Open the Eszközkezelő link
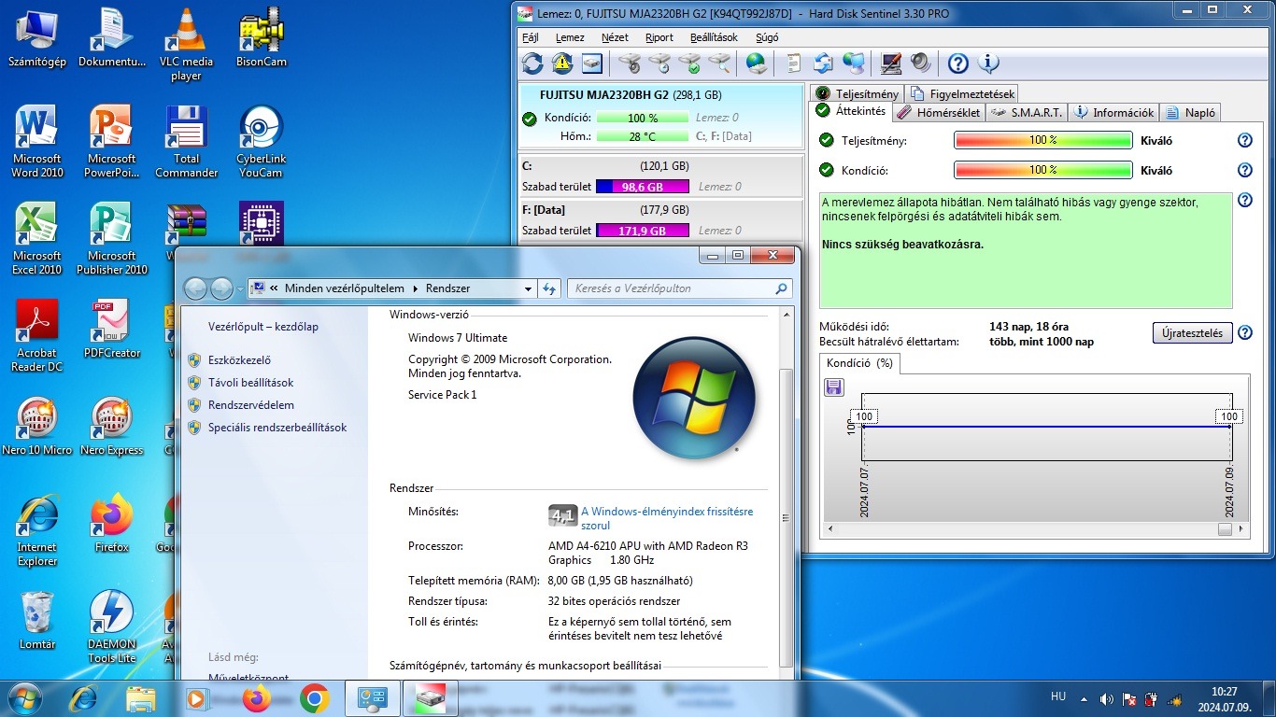This screenshot has width=1276, height=717. point(239,360)
